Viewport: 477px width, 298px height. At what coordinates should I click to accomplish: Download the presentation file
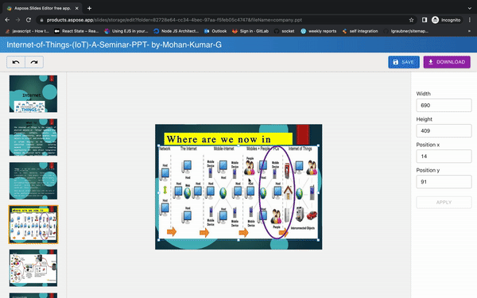(x=447, y=62)
